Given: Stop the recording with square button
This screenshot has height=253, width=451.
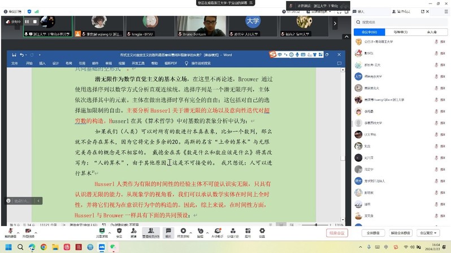Looking at the screenshot, I should tap(35, 21).
